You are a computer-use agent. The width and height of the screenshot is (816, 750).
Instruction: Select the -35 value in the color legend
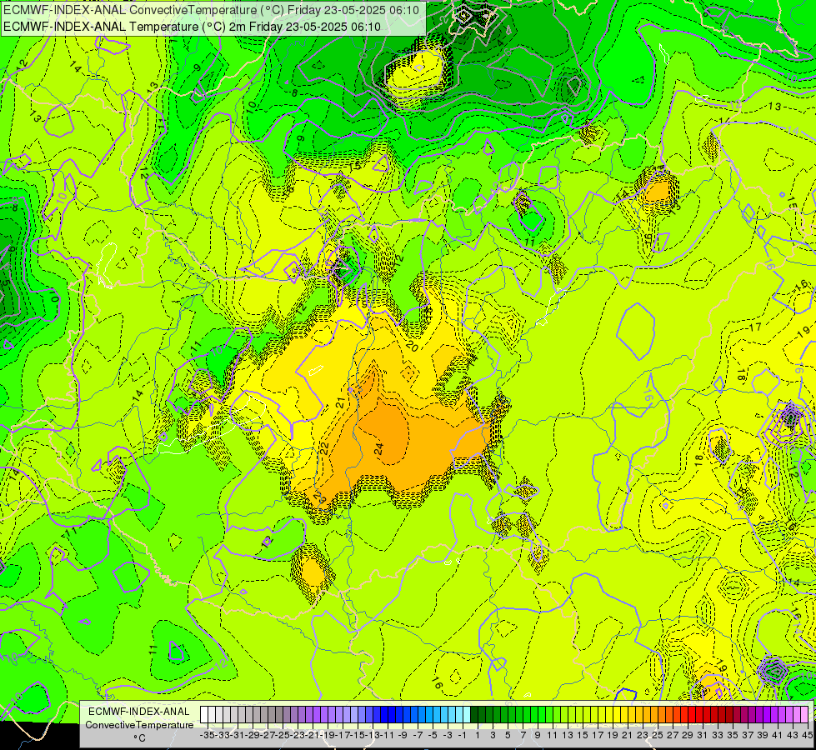pyautogui.click(x=208, y=735)
